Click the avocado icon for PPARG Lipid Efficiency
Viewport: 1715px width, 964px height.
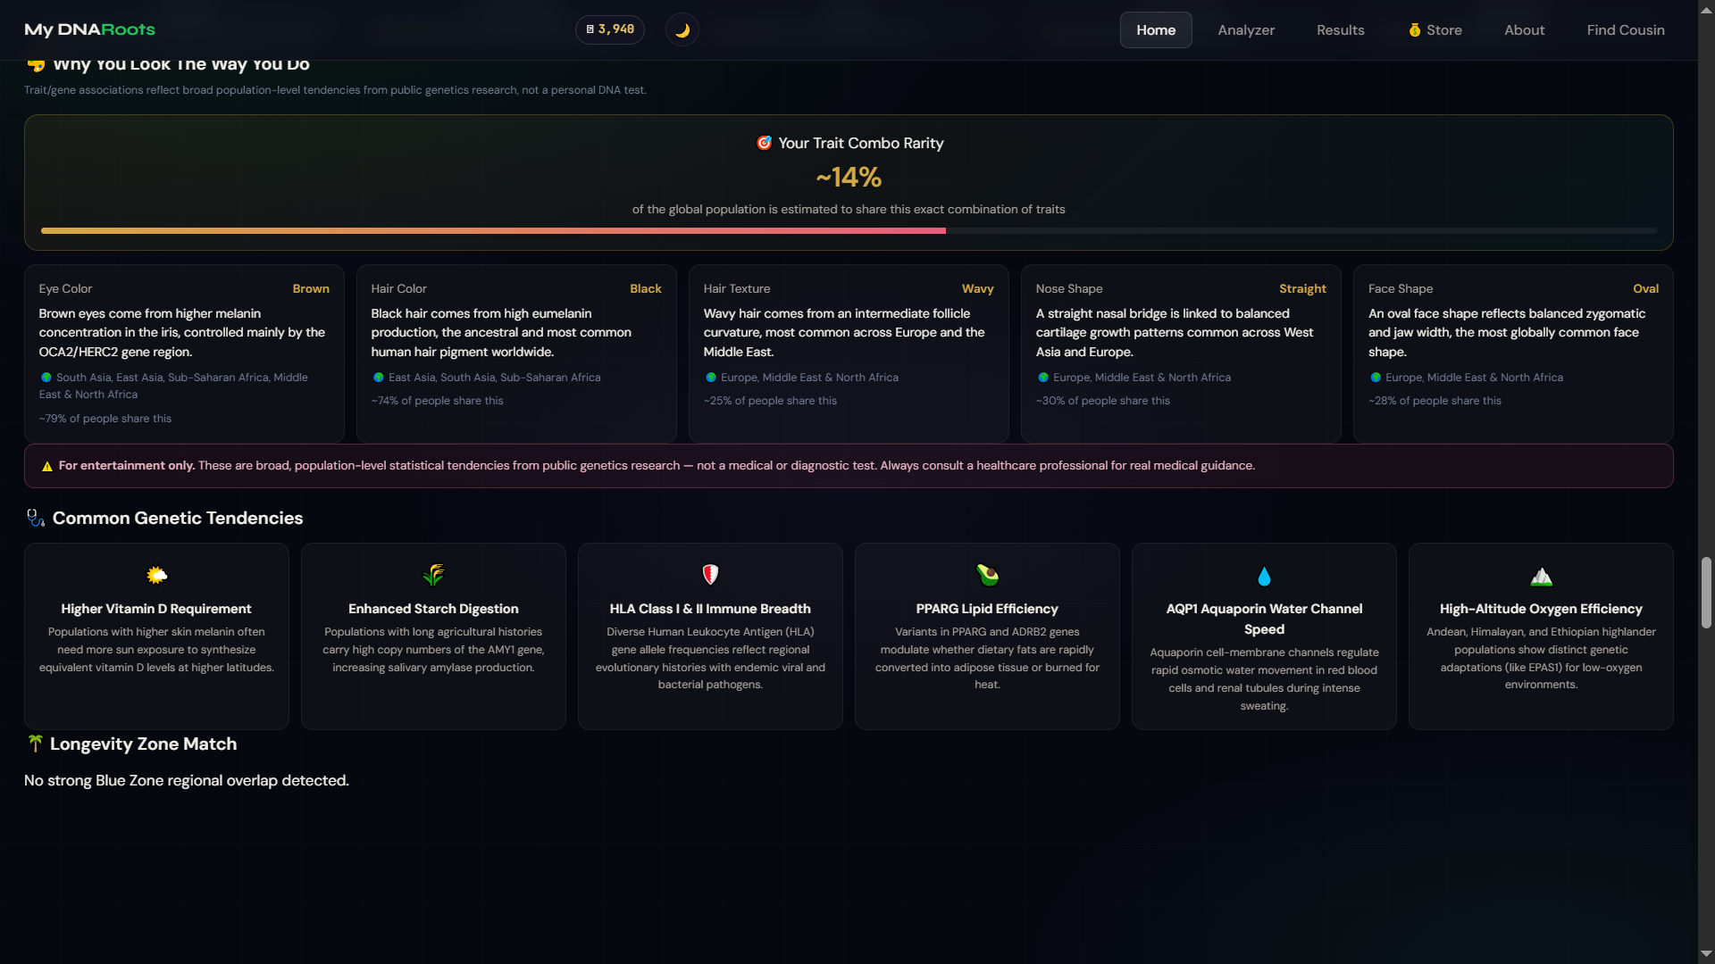pyautogui.click(x=987, y=575)
